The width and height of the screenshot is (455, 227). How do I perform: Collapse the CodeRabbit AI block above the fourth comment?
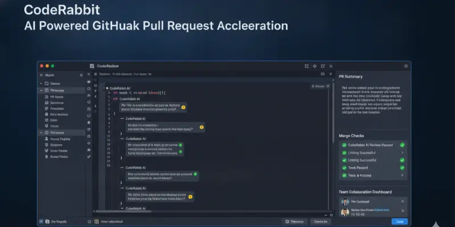tap(122, 167)
